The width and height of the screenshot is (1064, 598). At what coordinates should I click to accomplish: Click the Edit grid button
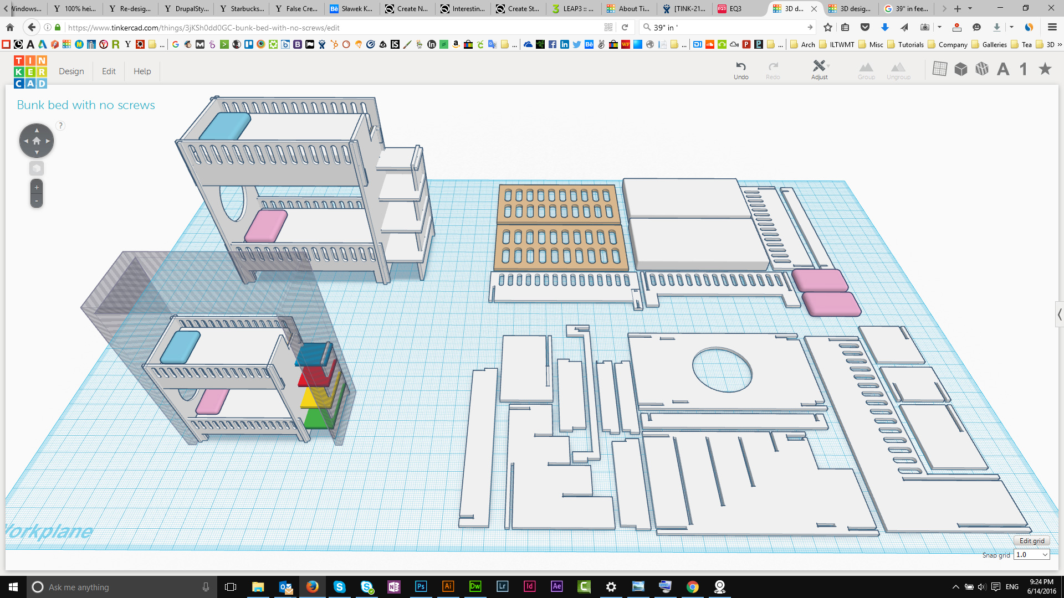coord(1032,541)
